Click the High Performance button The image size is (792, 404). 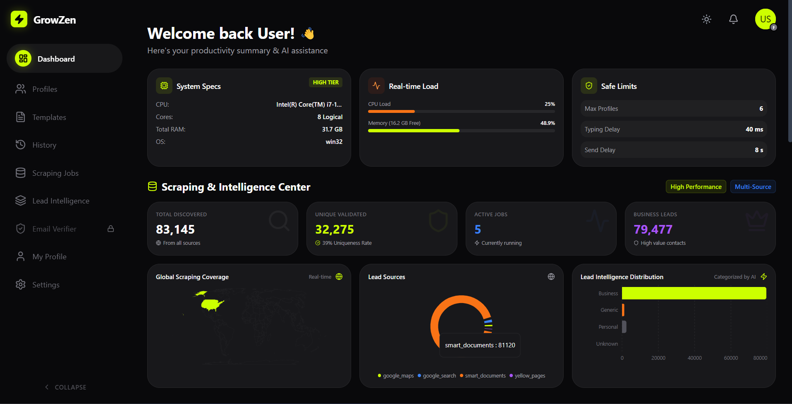tap(696, 186)
